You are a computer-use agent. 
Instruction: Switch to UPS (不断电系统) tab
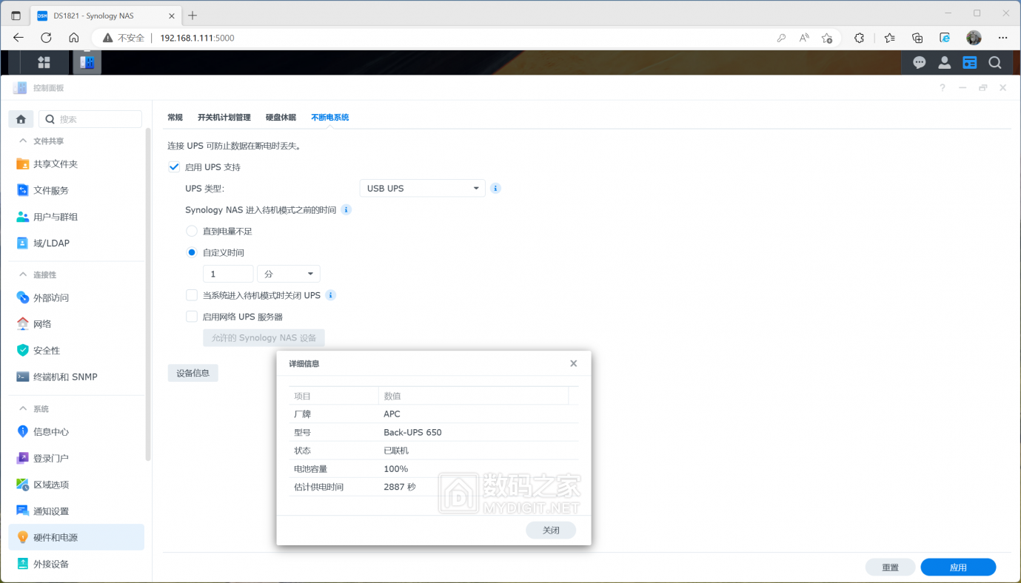pyautogui.click(x=330, y=118)
